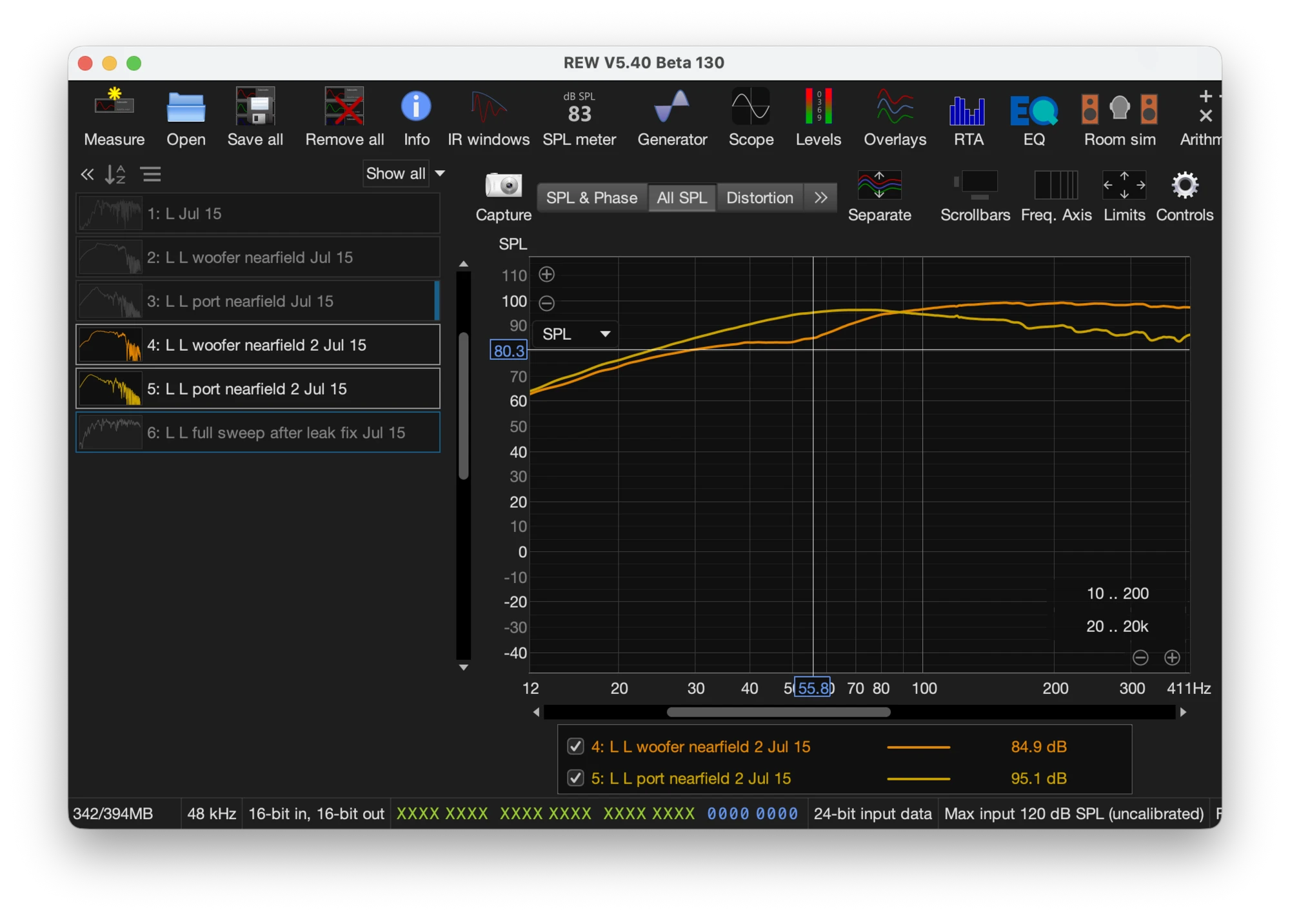1290x919 pixels.
Task: Uncheck trace 5 port nearfield 2 checkbox
Action: [x=575, y=778]
